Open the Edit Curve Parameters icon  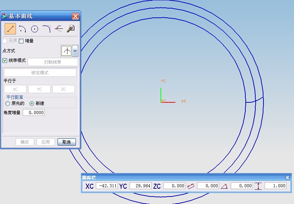[71, 29]
